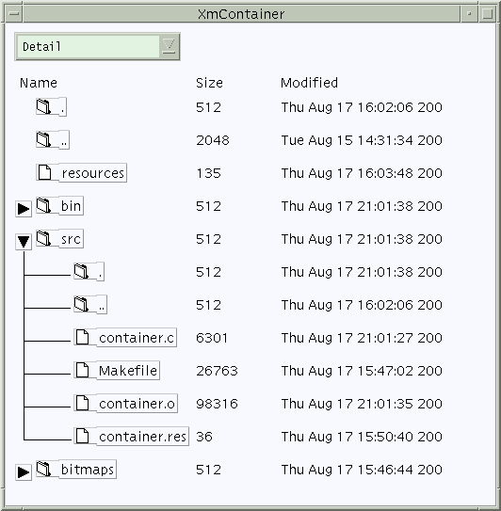Click the resources file icon
Screen dimensions: 501x511
click(44, 172)
